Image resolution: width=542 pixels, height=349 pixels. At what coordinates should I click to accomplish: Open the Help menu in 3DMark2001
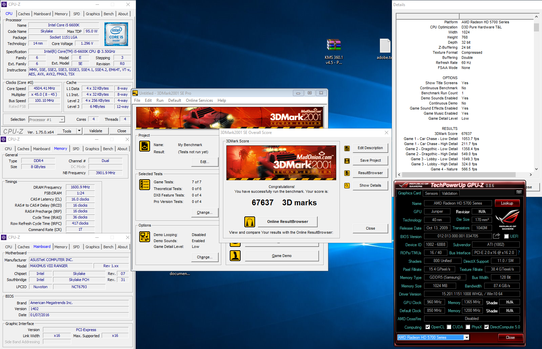click(222, 100)
